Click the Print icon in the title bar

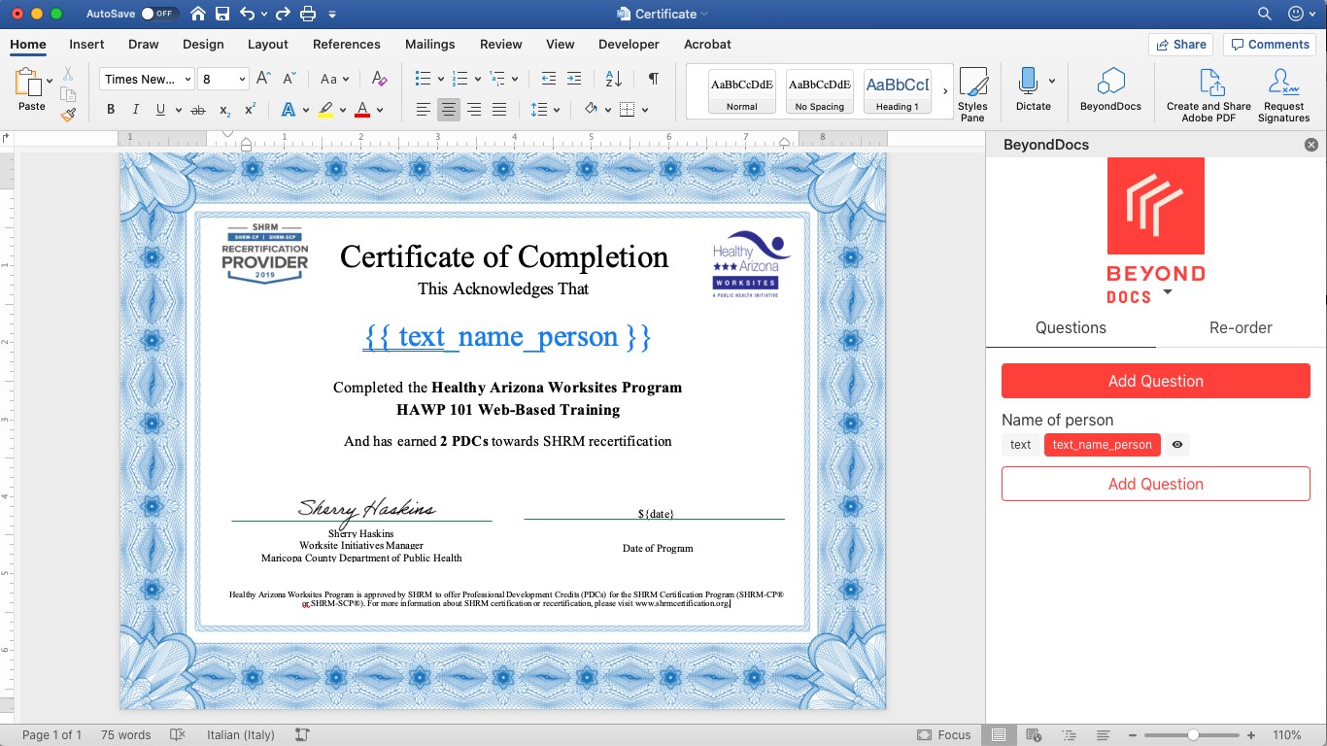click(308, 14)
